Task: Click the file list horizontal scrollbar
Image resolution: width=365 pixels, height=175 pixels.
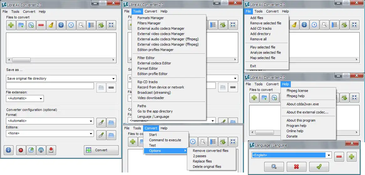Action: [61, 60]
